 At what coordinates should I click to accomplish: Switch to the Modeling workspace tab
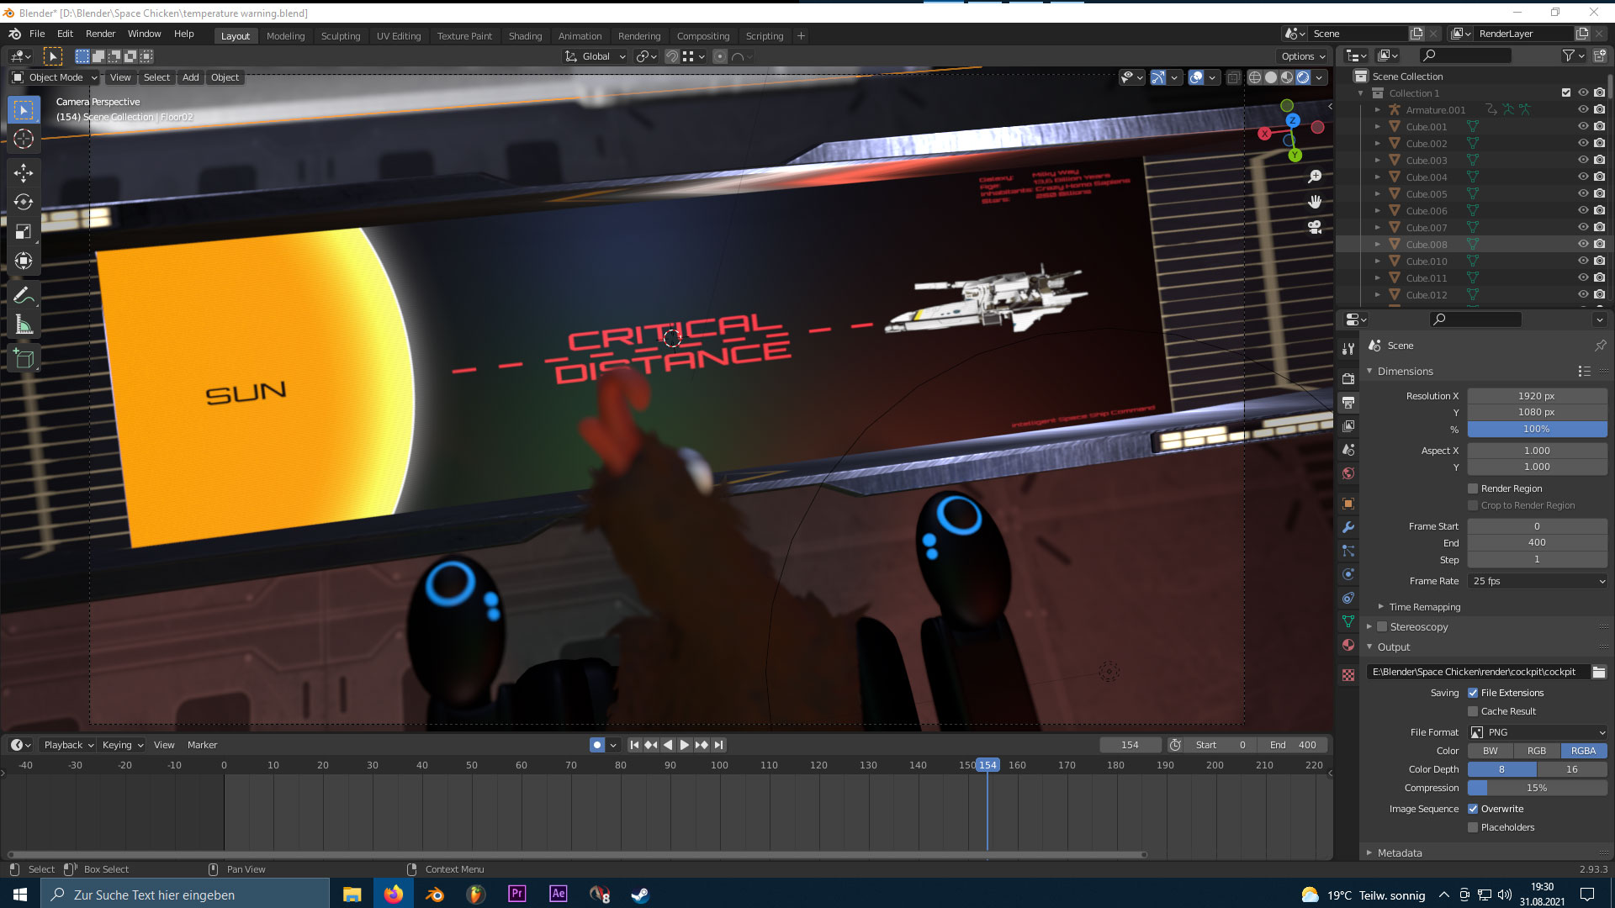[286, 36]
